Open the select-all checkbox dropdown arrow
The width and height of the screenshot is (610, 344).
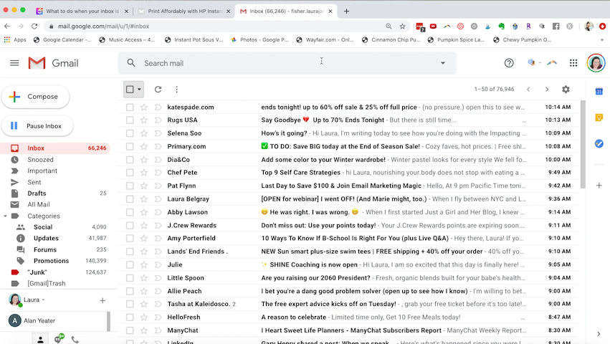click(139, 90)
